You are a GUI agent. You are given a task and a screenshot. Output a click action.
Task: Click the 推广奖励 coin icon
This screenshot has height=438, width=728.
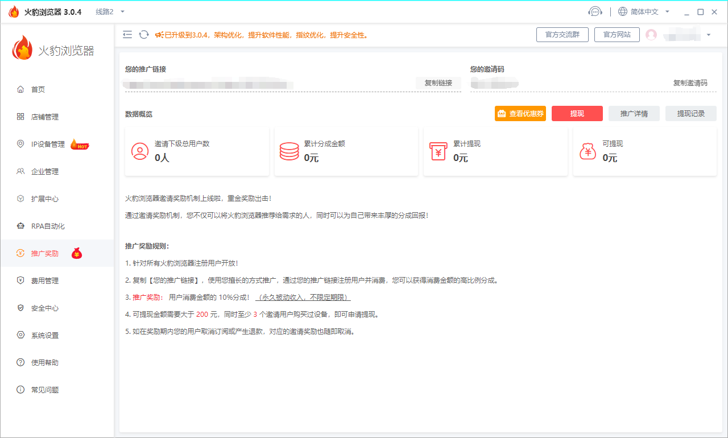[x=20, y=253]
